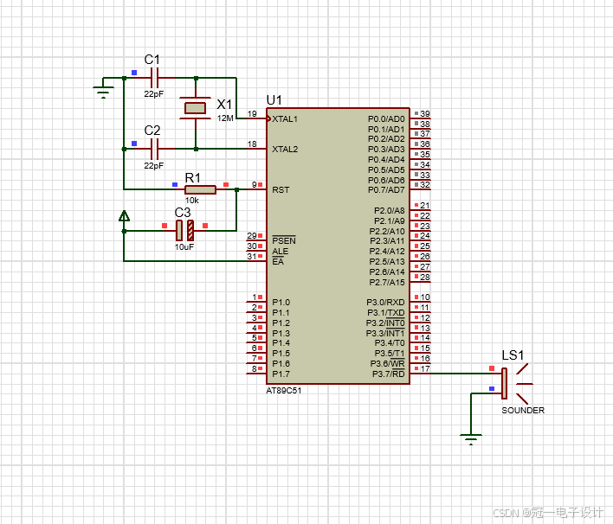
Task: Click the 10k resistor value
Action: [192, 201]
